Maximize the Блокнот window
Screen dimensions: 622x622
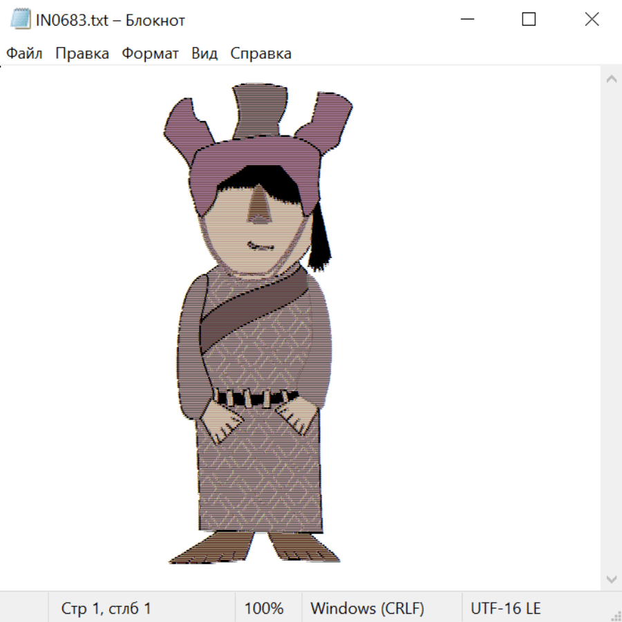tap(529, 19)
